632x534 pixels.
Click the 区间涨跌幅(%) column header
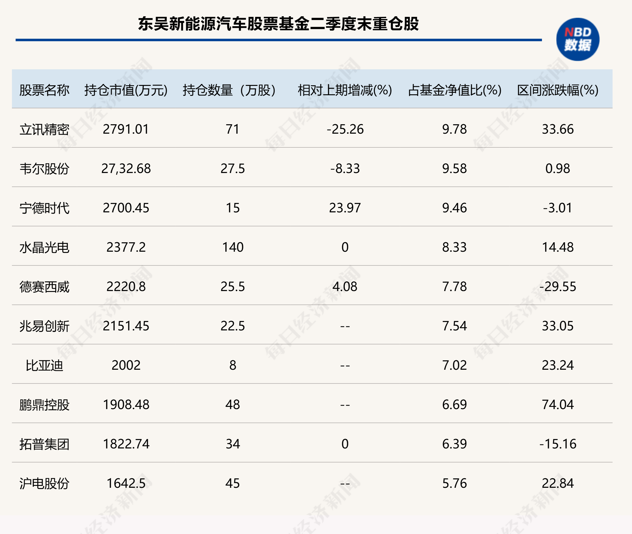pos(558,90)
